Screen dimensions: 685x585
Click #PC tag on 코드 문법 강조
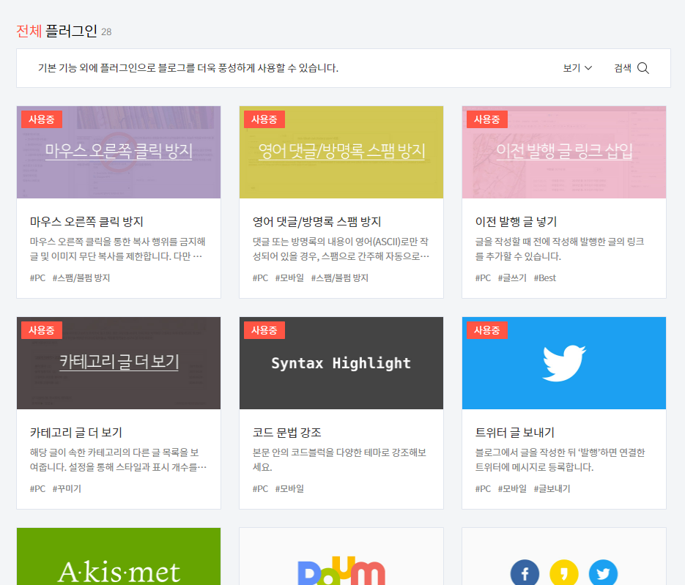[260, 489]
